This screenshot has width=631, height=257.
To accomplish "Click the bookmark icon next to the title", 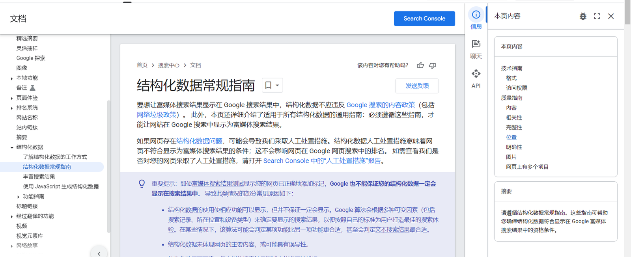I will click(268, 85).
